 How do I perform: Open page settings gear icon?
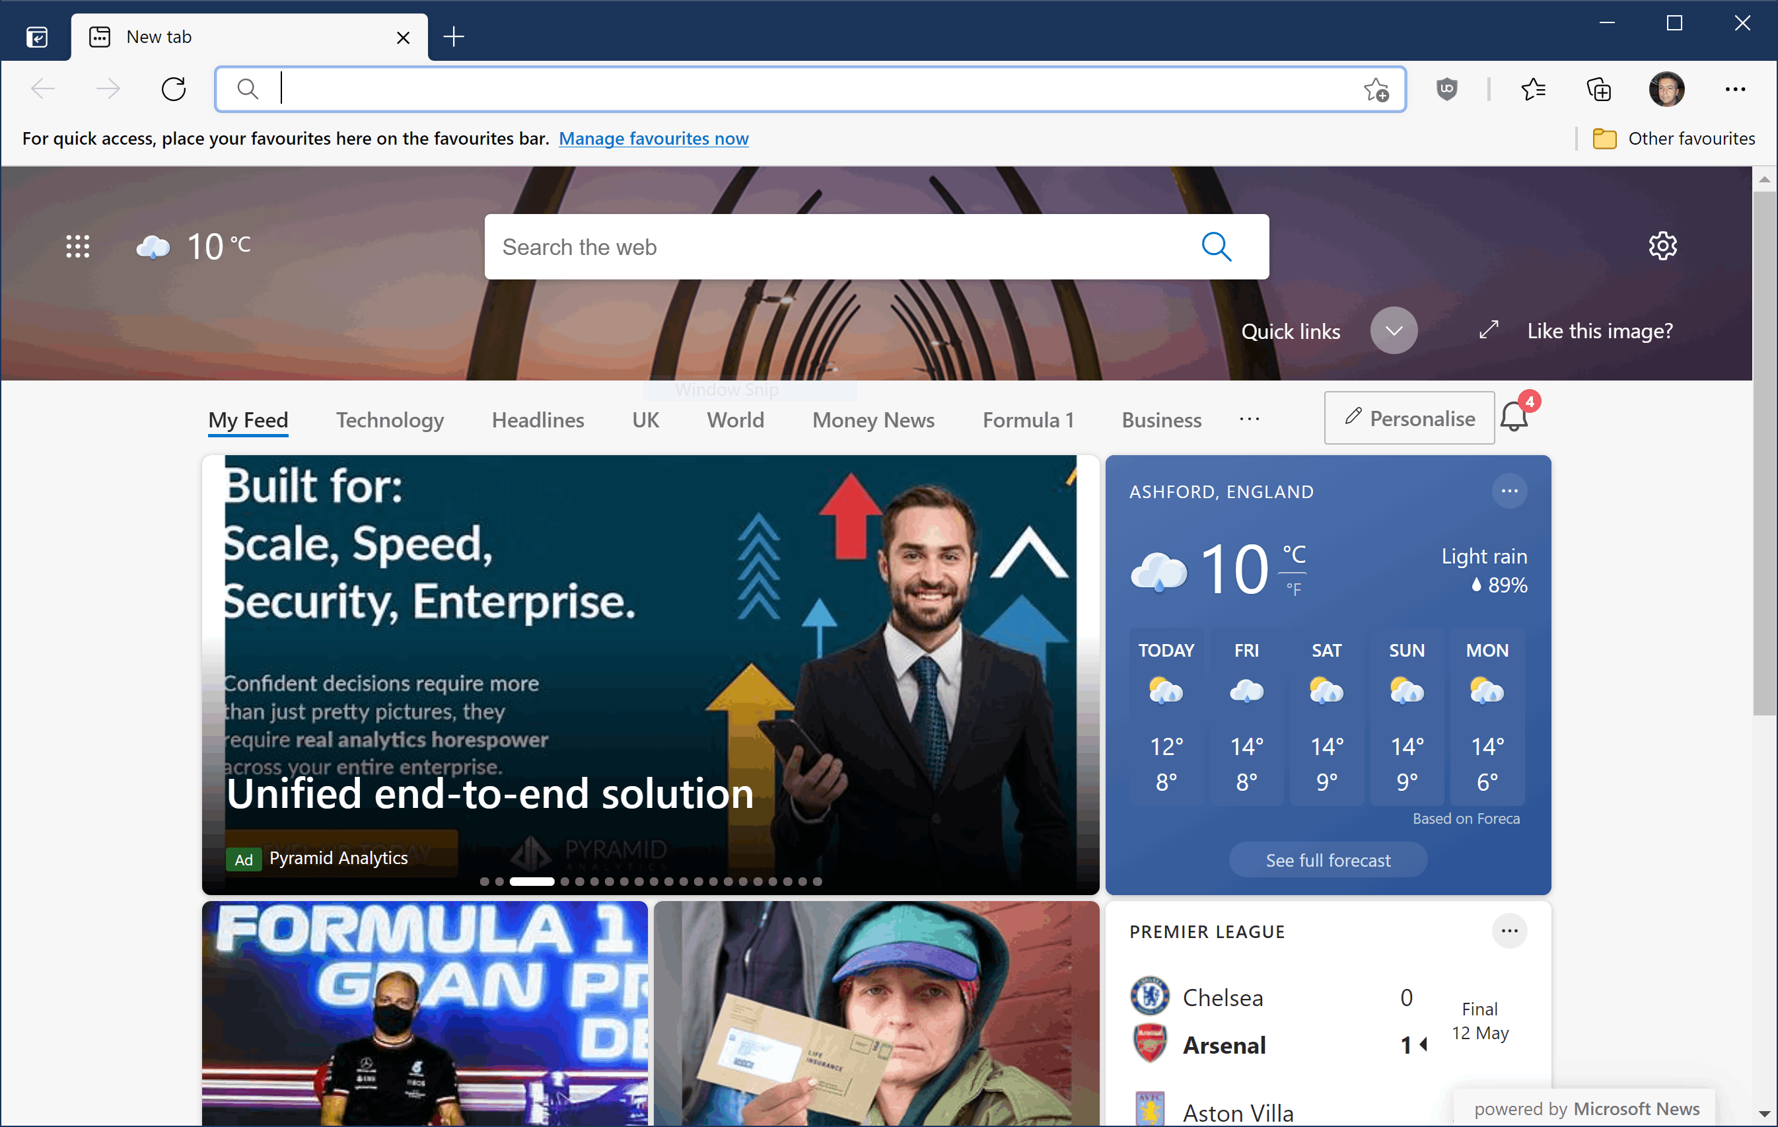tap(1662, 246)
